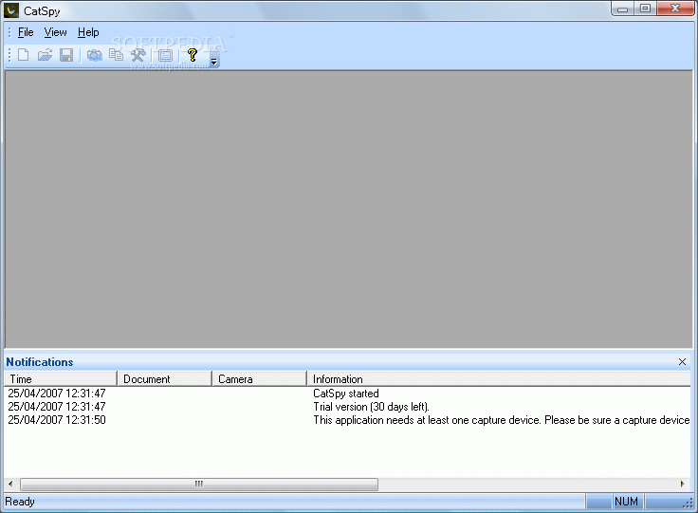Select the 'Trial version (30 days left)' row

347,407
